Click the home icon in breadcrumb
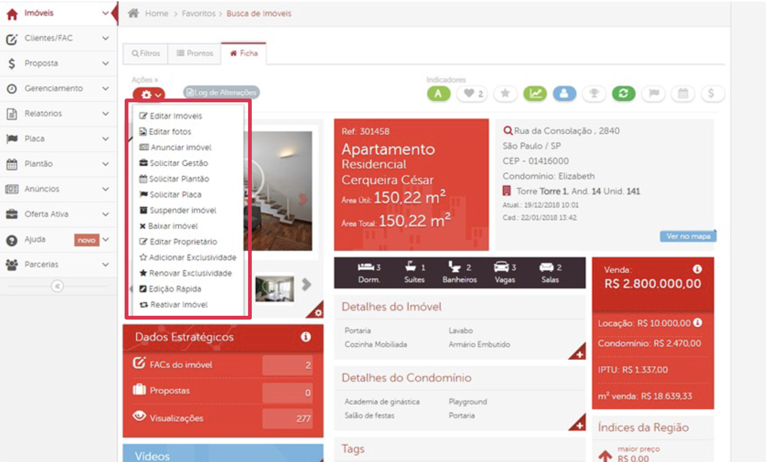 133,13
